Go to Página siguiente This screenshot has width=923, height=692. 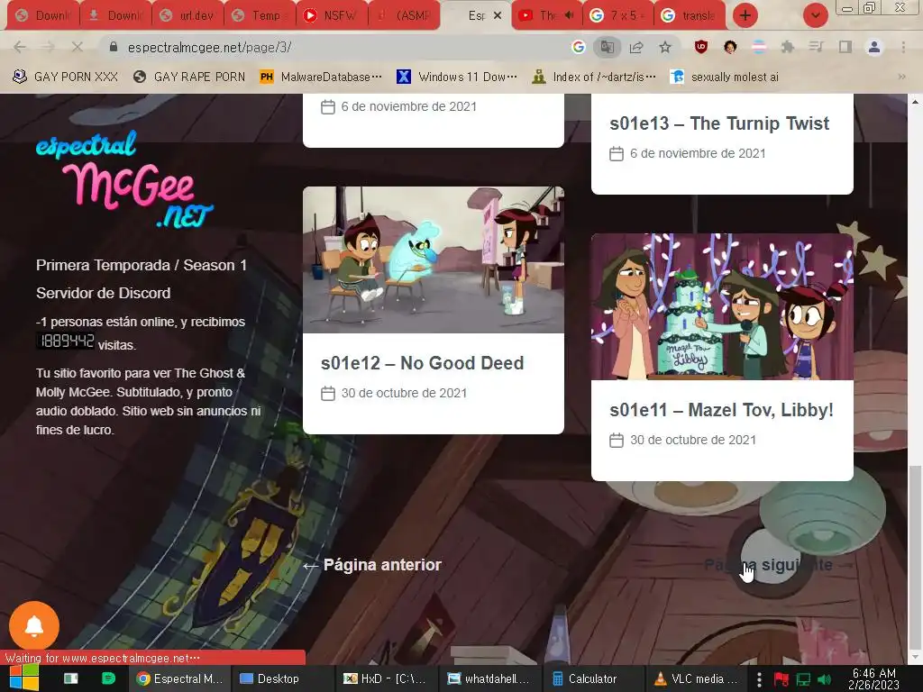(x=778, y=565)
